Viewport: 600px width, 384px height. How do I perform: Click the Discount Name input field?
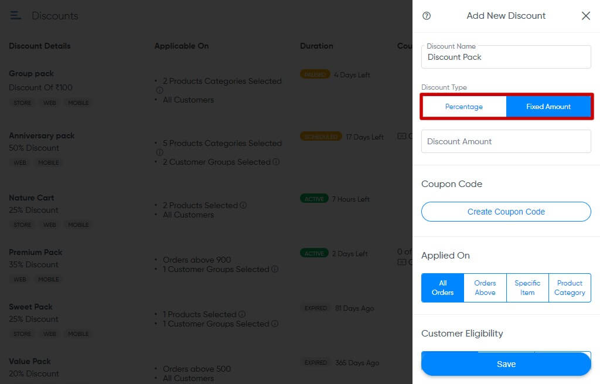506,56
